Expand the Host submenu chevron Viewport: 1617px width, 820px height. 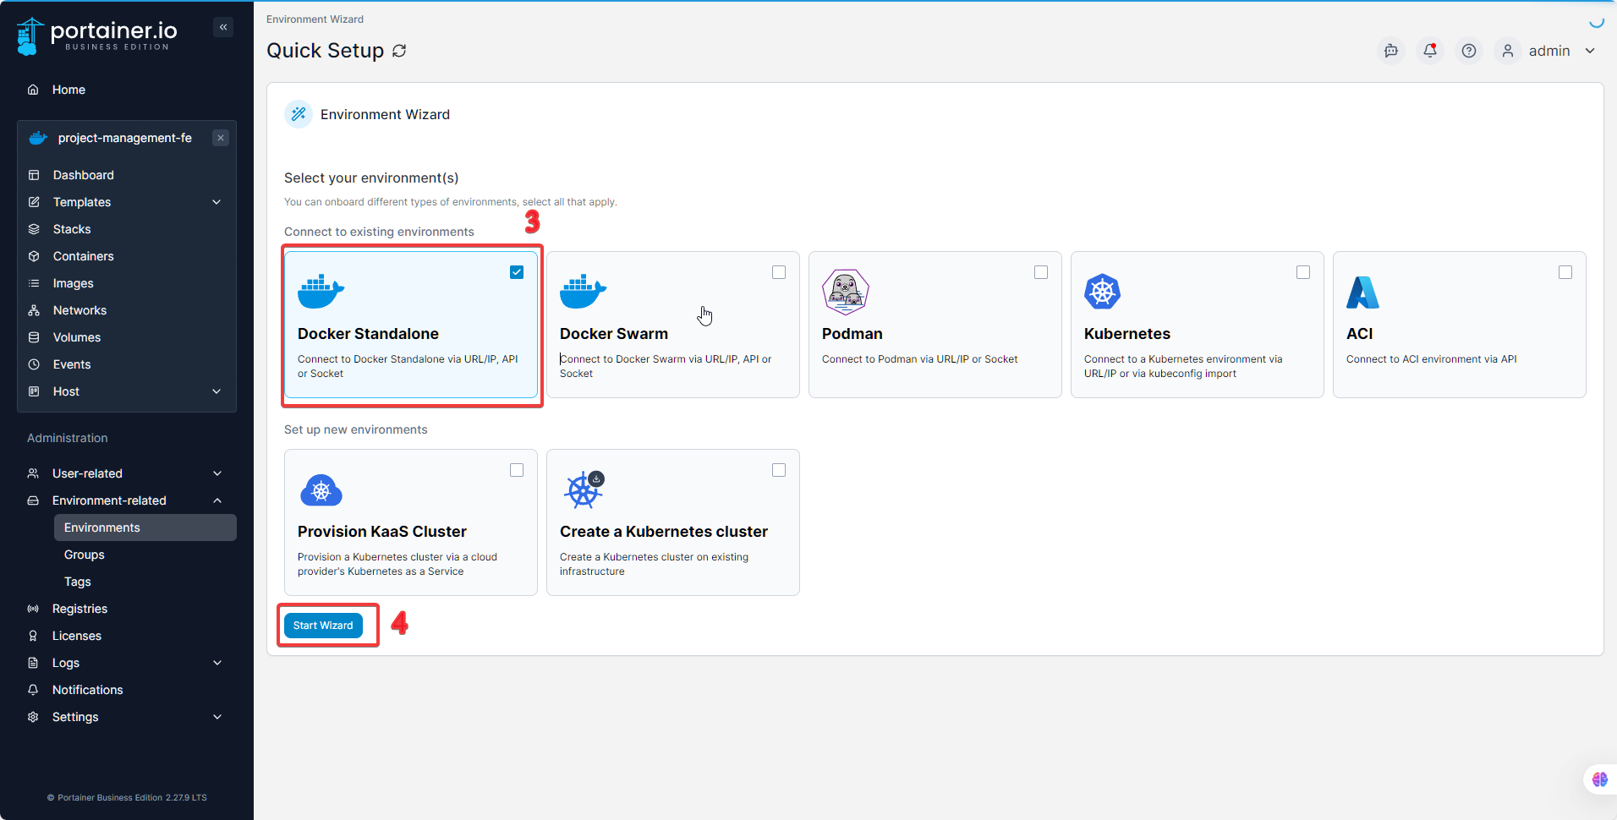point(217,391)
